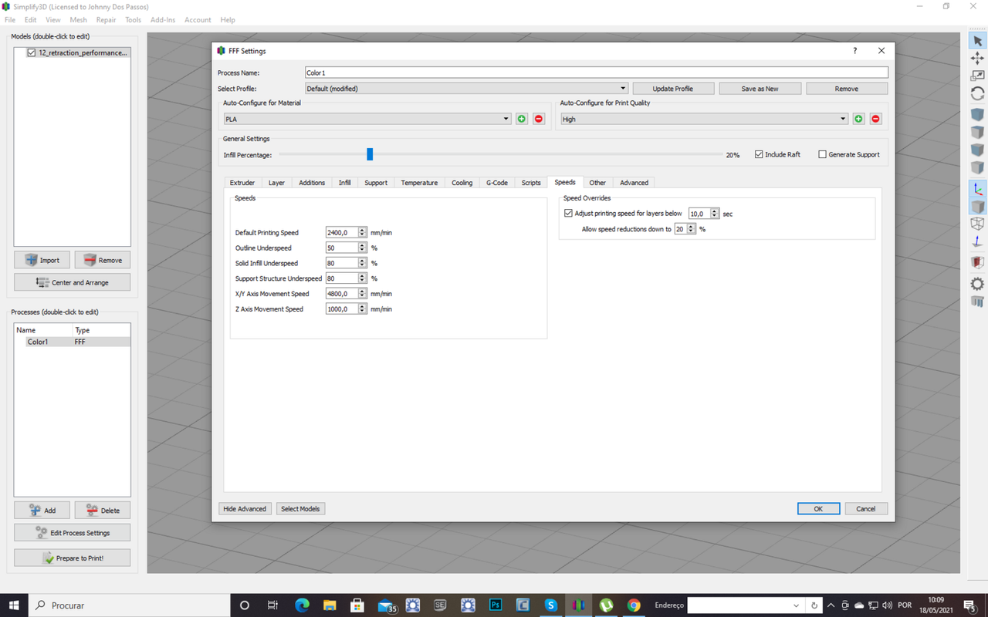This screenshot has height=617, width=988.
Task: Add a new print quality configuration
Action: click(858, 119)
